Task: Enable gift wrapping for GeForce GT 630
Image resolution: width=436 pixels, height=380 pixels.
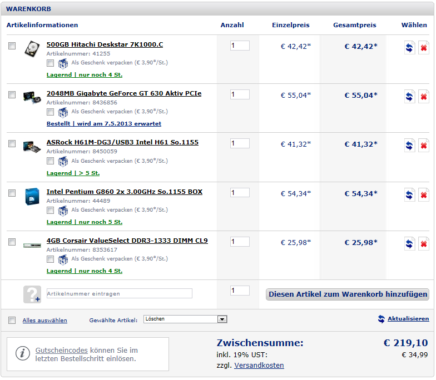Action: [x=50, y=112]
